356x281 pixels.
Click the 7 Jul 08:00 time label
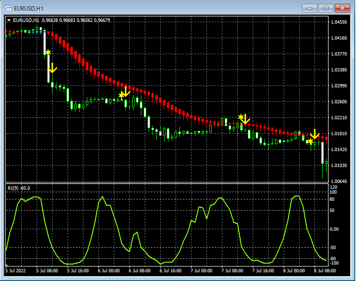coord(232,271)
